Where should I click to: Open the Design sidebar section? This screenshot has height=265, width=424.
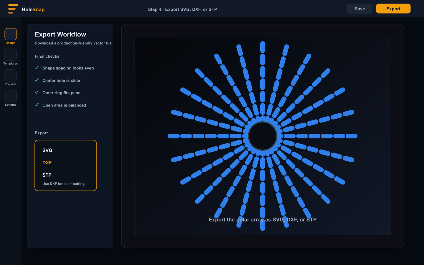tap(11, 37)
